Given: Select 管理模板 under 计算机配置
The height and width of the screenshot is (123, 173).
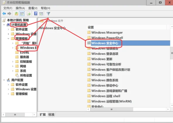Looking at the screenshot, I should (x=22, y=39).
